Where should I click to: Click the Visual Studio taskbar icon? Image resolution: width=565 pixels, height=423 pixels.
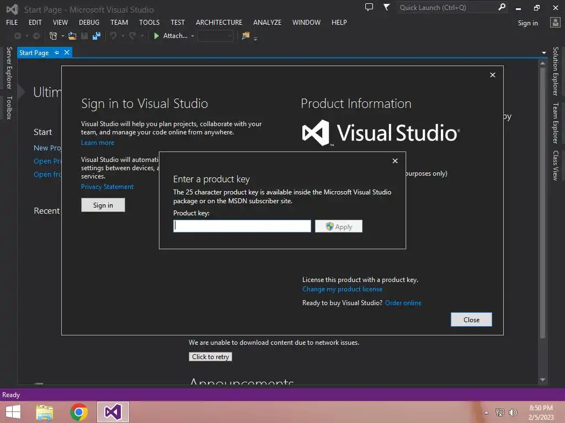[x=113, y=412]
